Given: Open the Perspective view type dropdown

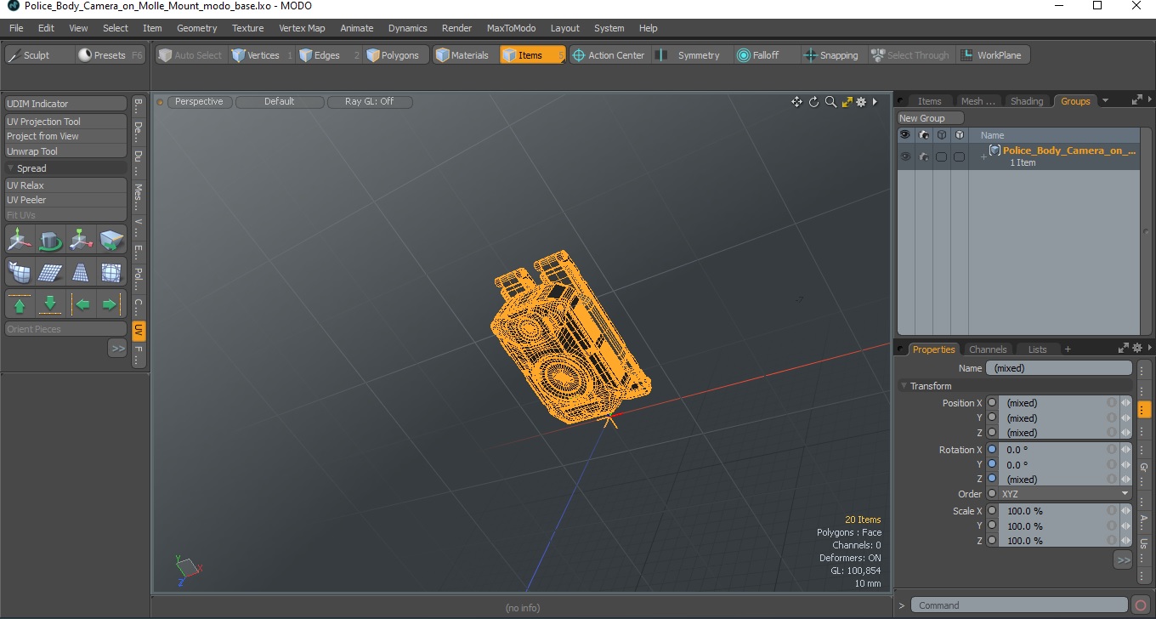Looking at the screenshot, I should click(199, 102).
